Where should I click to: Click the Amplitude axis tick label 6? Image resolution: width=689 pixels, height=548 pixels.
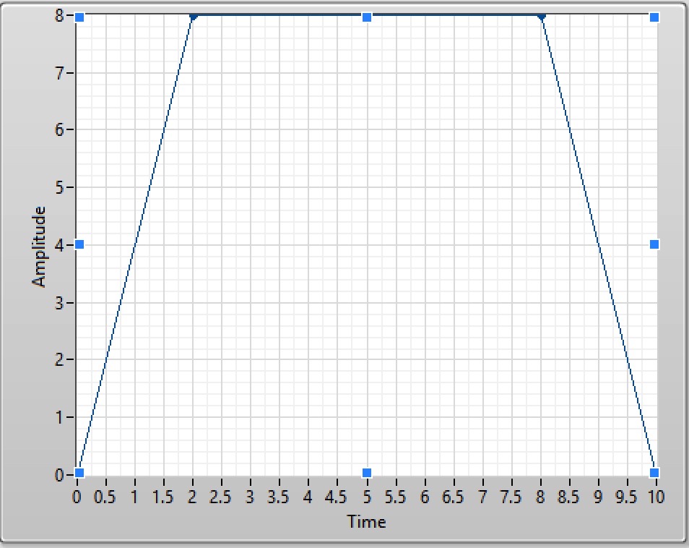tap(60, 129)
